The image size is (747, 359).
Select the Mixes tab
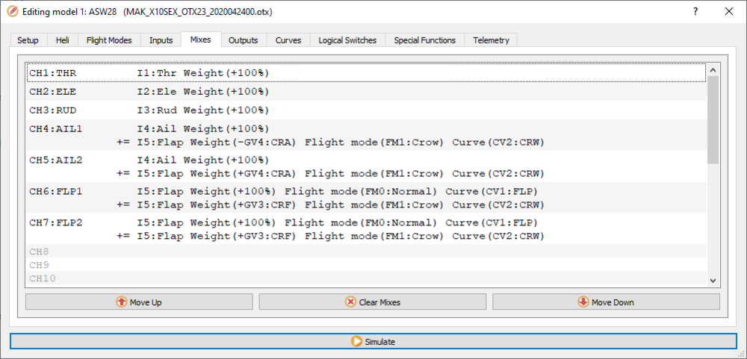pyautogui.click(x=201, y=40)
